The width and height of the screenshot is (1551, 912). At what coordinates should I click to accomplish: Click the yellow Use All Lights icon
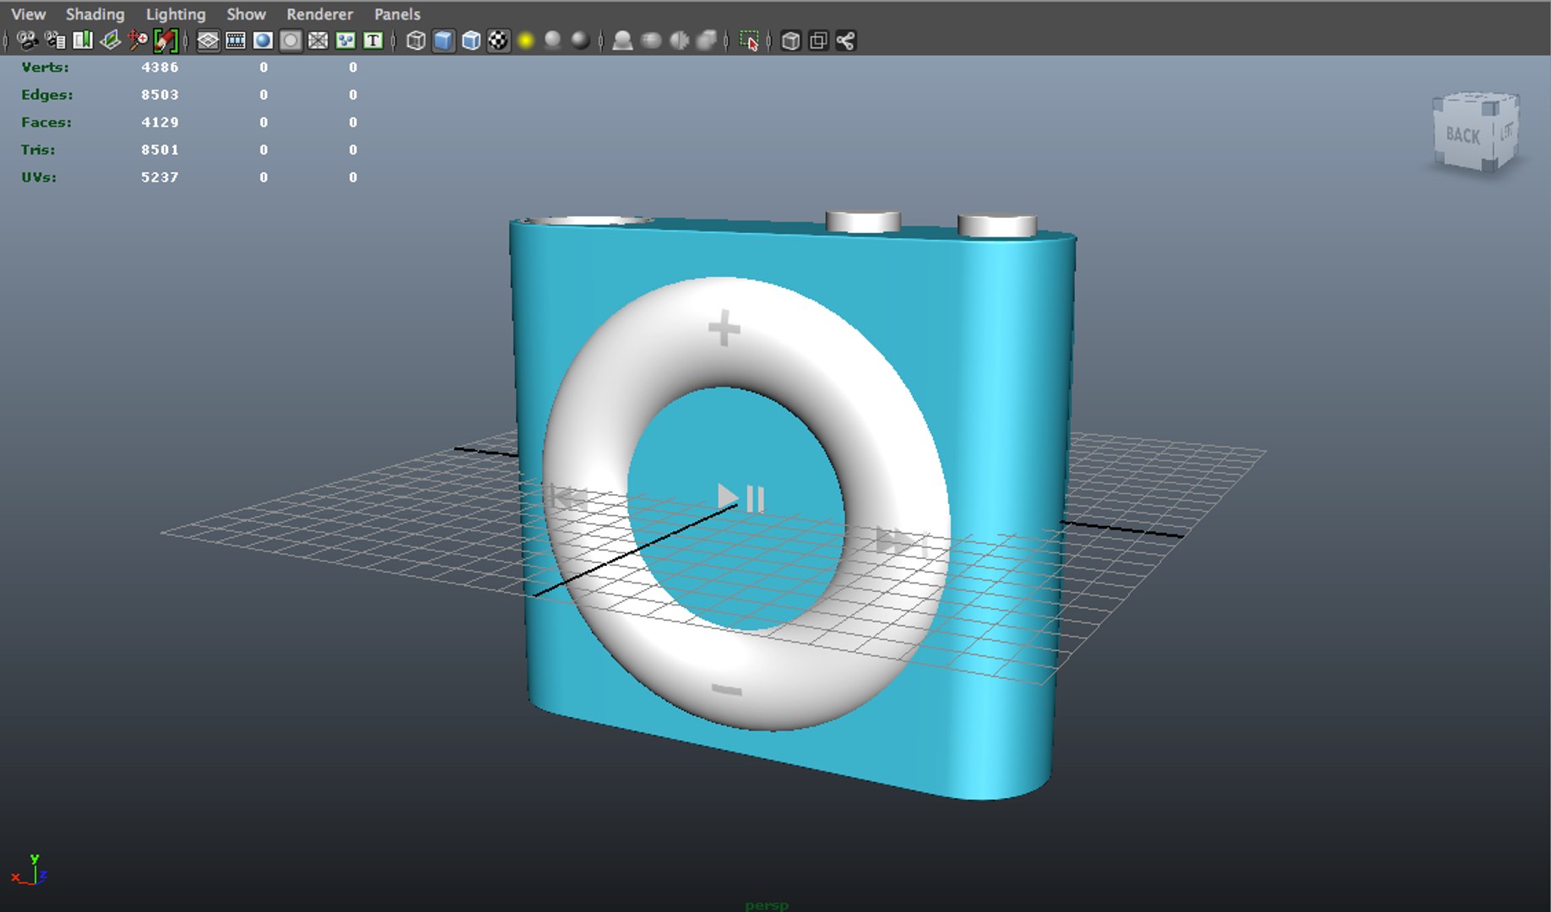(x=526, y=41)
